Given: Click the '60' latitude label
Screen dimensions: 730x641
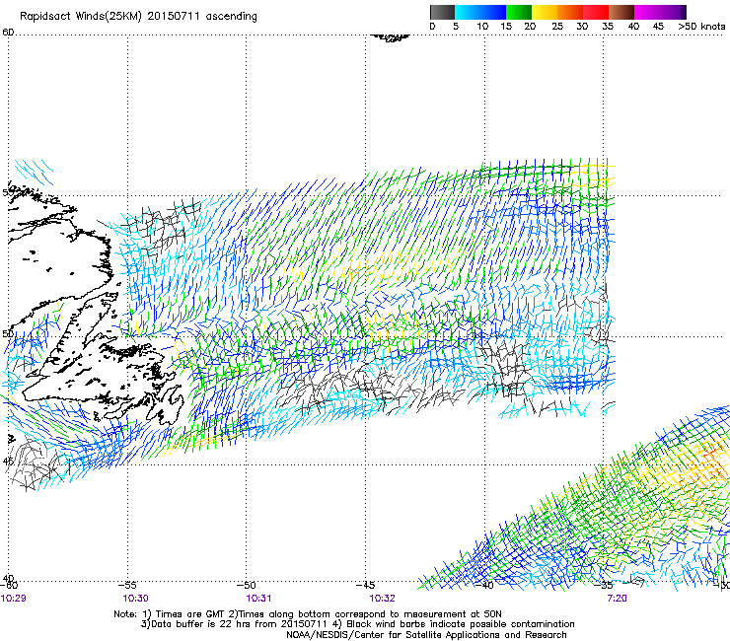Looking at the screenshot, I should (x=8, y=32).
